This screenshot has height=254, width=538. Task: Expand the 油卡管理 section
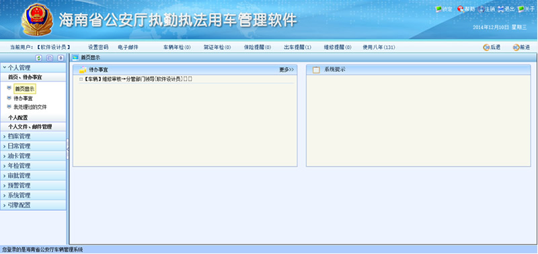click(33, 156)
